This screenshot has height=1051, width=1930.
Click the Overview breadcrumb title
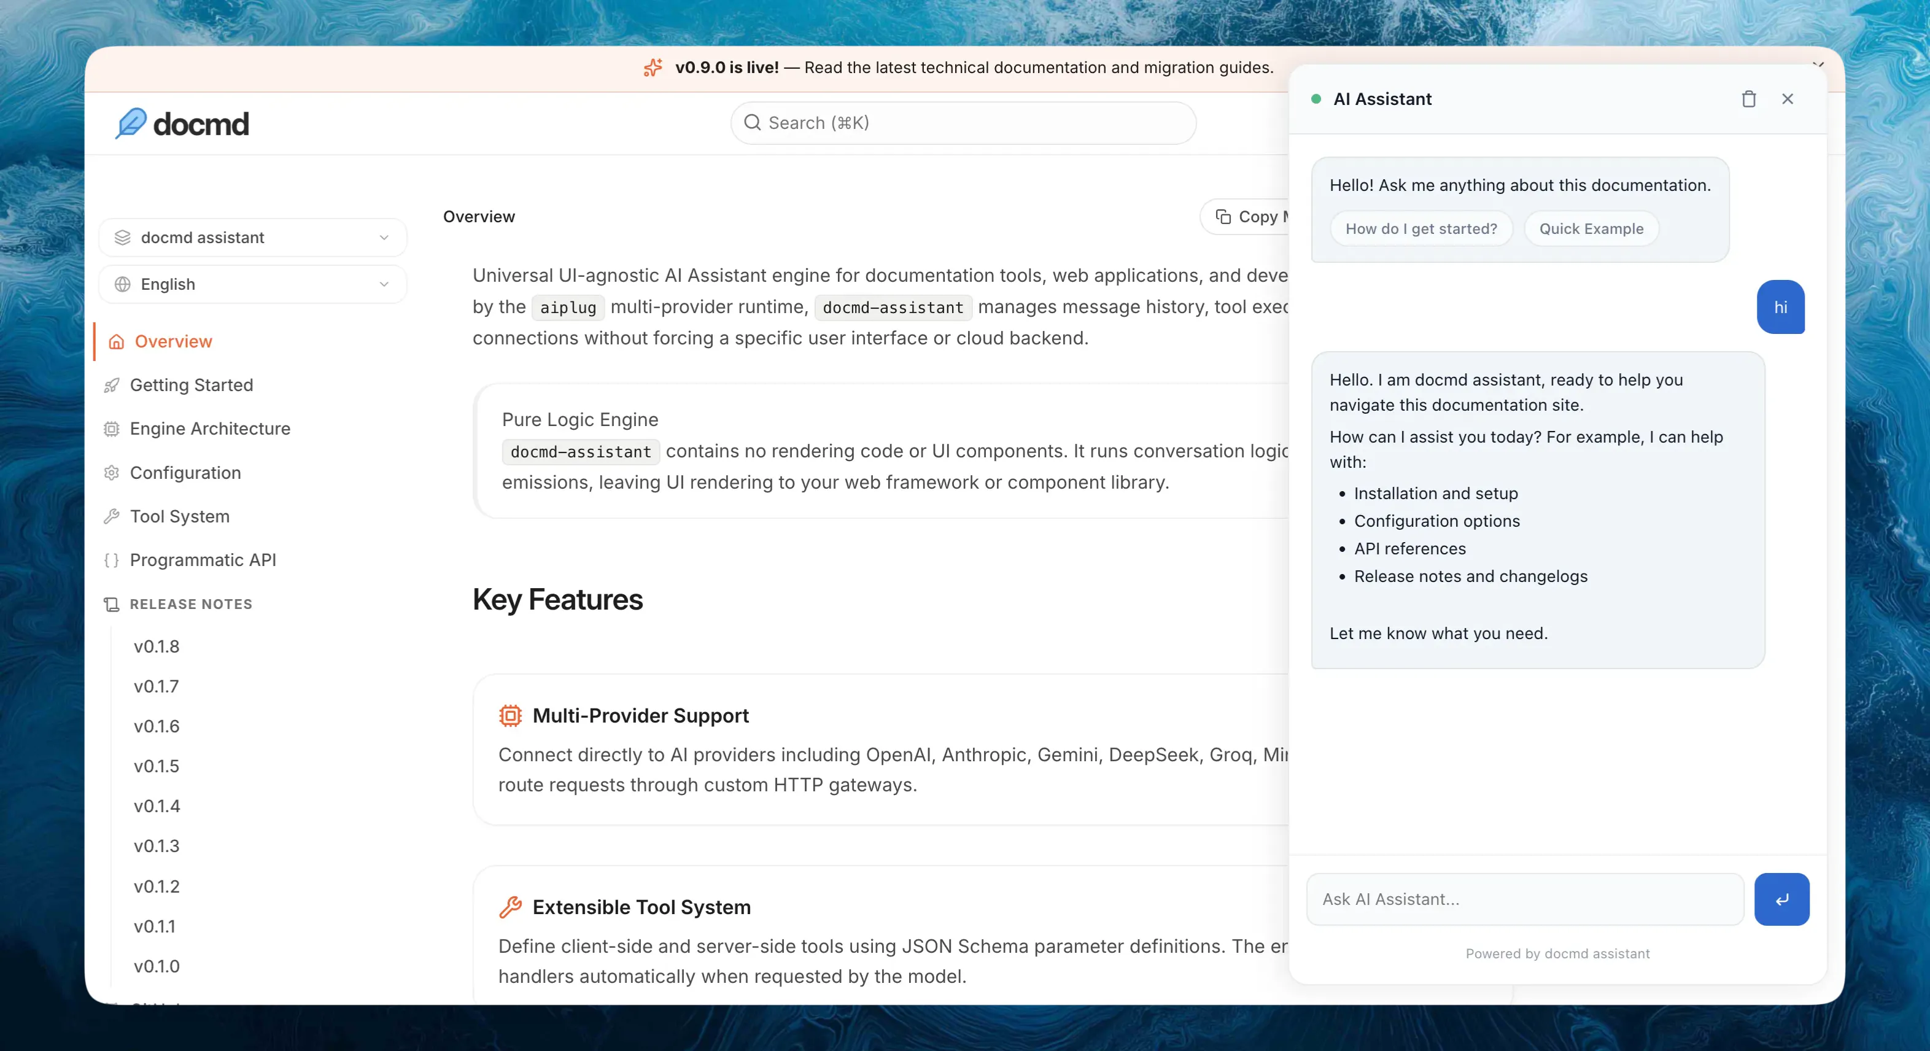479,217
